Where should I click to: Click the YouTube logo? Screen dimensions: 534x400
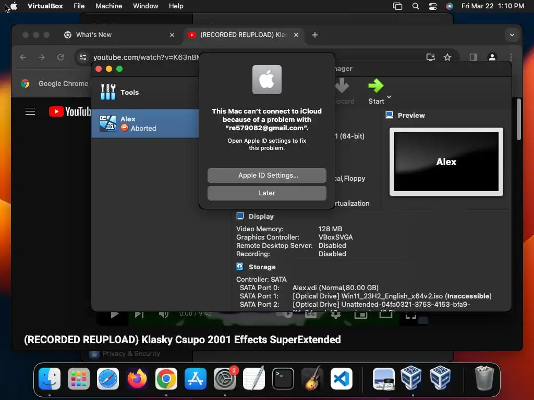click(70, 111)
